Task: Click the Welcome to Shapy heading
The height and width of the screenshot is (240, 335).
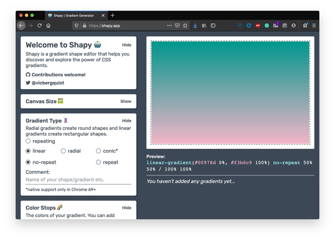Action: point(63,45)
